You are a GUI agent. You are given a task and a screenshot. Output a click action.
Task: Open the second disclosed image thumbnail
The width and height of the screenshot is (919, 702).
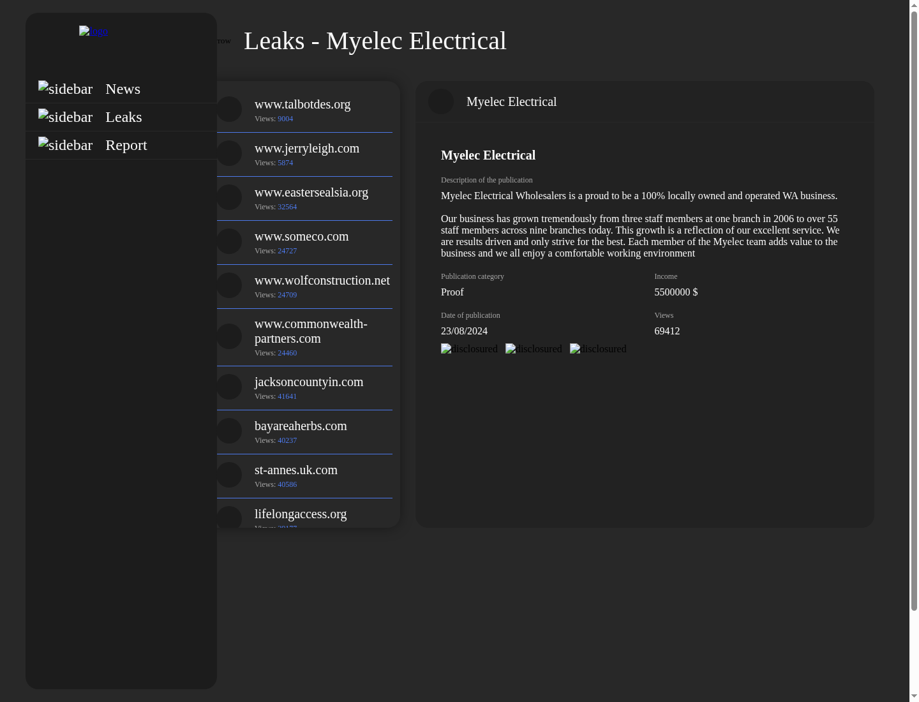click(x=534, y=349)
